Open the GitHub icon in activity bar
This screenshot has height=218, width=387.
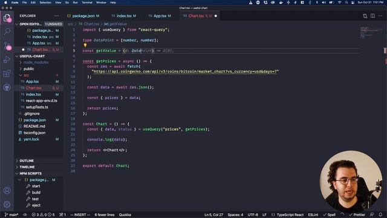(x=7, y=87)
